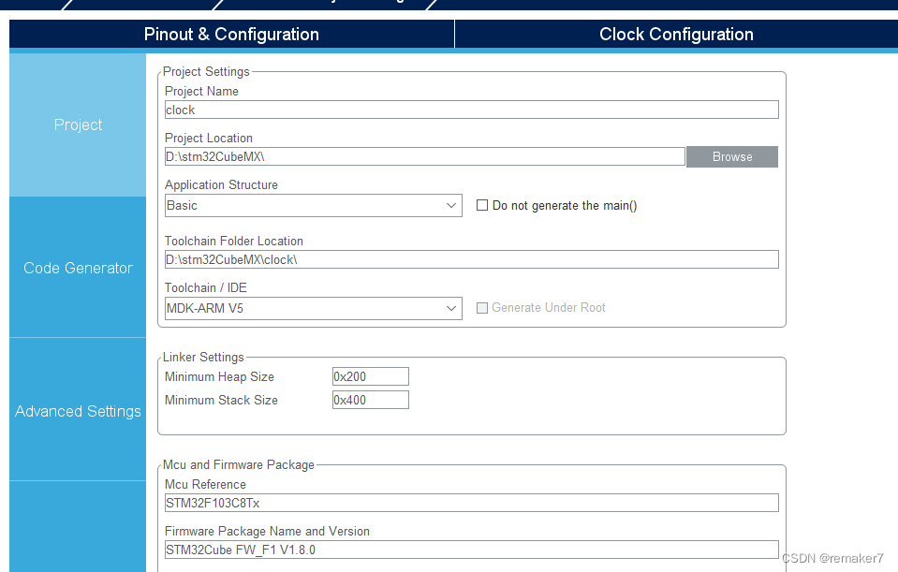Click the Linker Settings group title
This screenshot has width=898, height=572.
[x=203, y=358]
